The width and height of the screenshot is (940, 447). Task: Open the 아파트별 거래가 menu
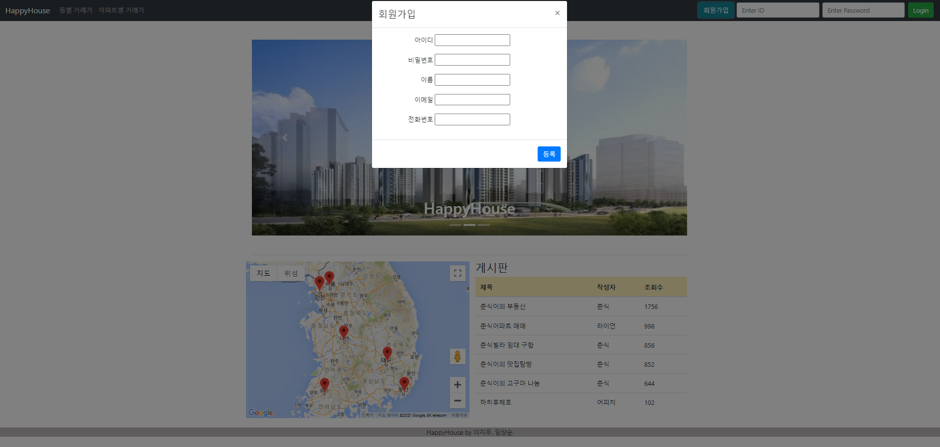tap(122, 10)
